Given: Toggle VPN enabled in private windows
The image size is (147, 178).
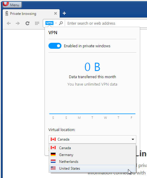Looking at the screenshot, I should [55, 46].
